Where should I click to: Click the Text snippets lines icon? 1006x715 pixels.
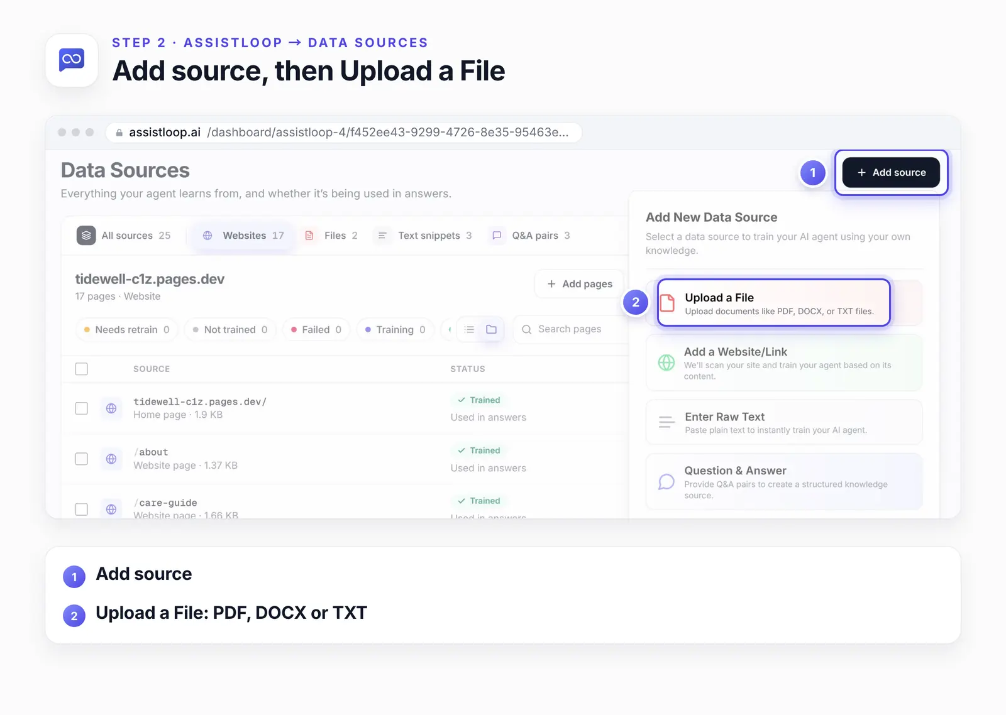pos(382,236)
